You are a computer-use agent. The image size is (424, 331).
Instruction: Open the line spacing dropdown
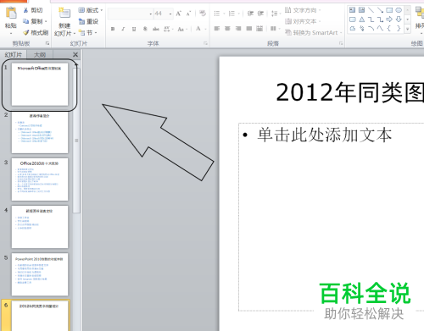tap(276, 14)
